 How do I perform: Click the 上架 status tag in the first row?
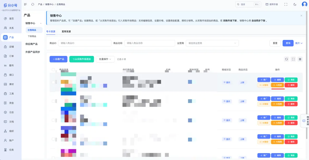pos(242,82)
